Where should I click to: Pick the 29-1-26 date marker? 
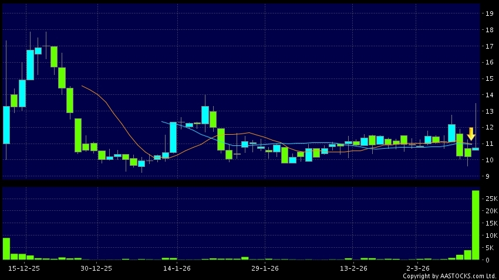265,268
